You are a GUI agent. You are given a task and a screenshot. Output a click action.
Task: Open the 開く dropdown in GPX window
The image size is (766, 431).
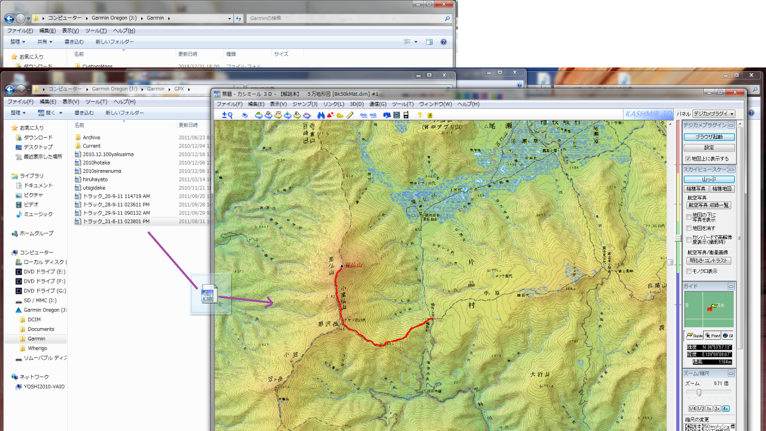point(50,113)
